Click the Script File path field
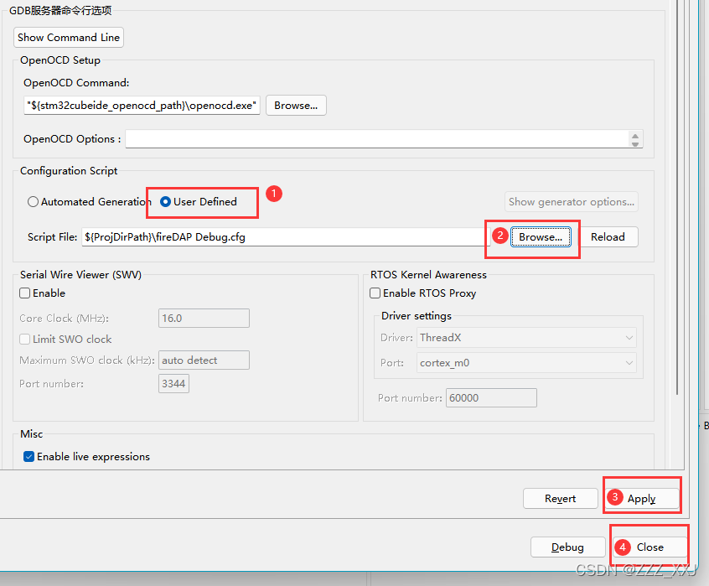This screenshot has width=709, height=586. point(285,237)
